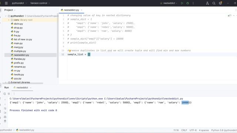Viewport: 237px width, 133px height.
Task: Click the line 10 intention bulb
Action: click(70, 51)
